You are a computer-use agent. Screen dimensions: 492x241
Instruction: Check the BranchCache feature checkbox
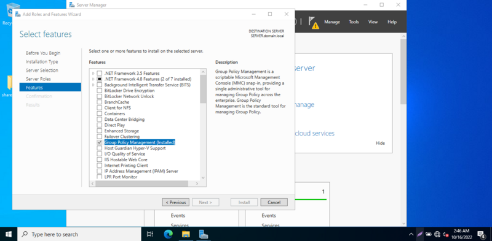(100, 102)
